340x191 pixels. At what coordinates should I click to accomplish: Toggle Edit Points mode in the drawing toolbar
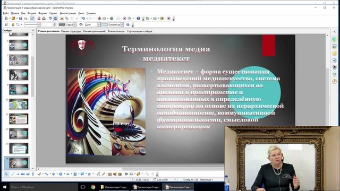tap(98, 174)
